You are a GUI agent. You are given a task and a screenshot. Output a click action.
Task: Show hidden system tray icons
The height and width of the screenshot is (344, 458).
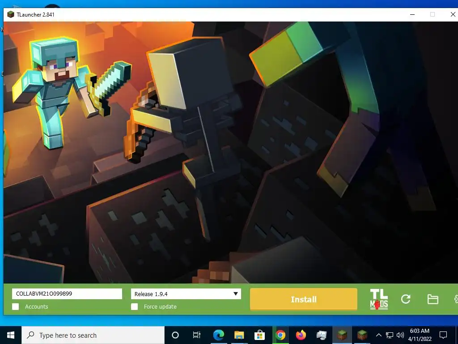[378, 335]
